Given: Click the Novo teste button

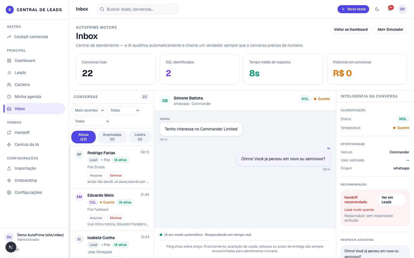Looking at the screenshot, I should [353, 9].
